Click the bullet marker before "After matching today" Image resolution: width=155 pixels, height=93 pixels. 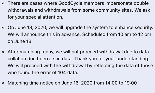coord(3,52)
